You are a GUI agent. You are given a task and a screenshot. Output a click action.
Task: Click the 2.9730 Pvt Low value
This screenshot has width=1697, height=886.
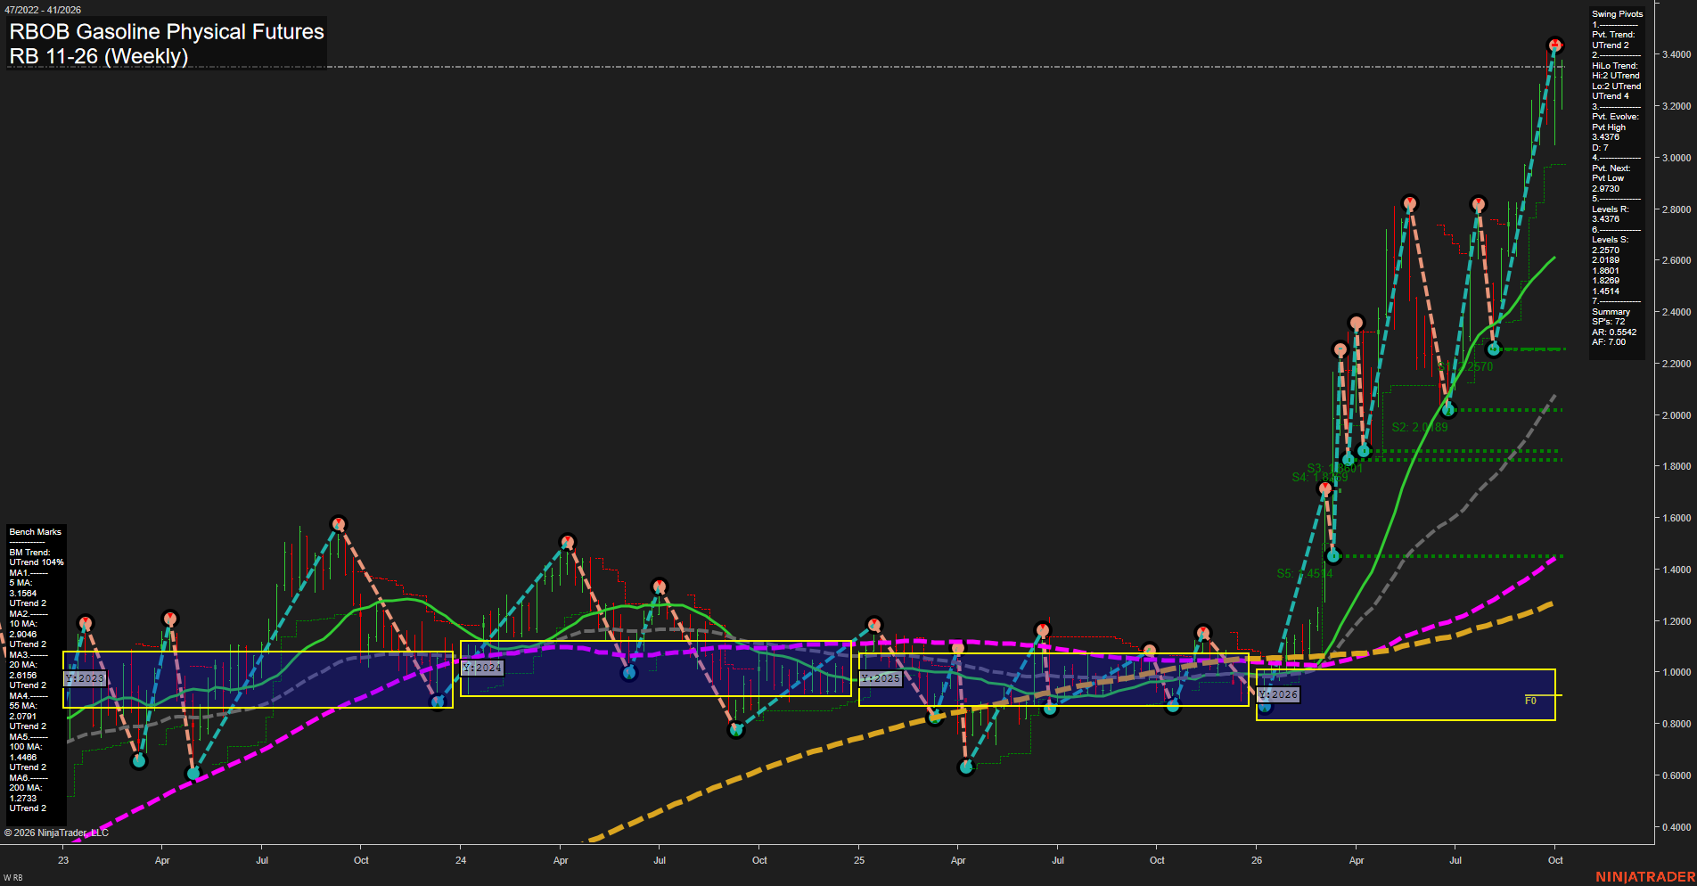(1605, 189)
